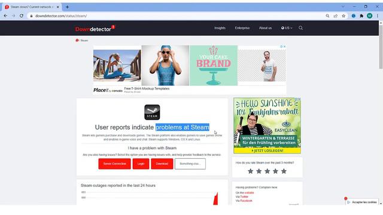This screenshot has height=215, width=383.
Task: Open the Facebook complaint link
Action: (246, 201)
